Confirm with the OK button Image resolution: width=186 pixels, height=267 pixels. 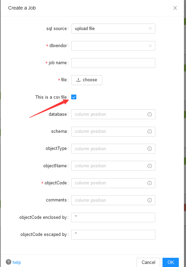coord(171,262)
